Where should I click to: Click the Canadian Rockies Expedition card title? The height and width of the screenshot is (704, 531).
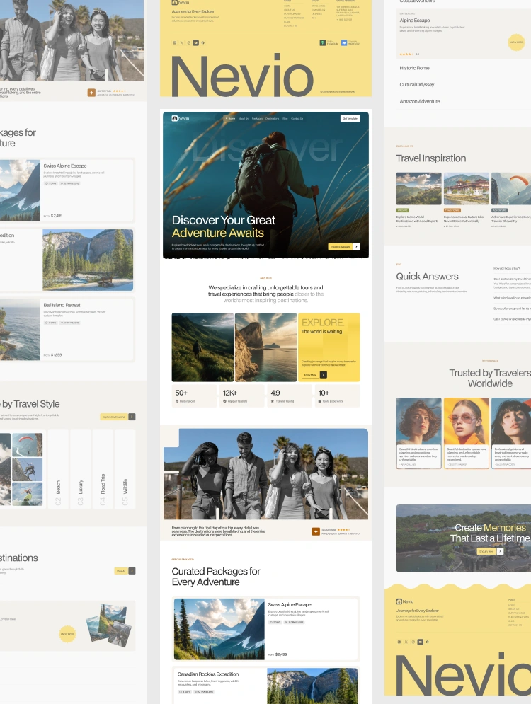(208, 674)
